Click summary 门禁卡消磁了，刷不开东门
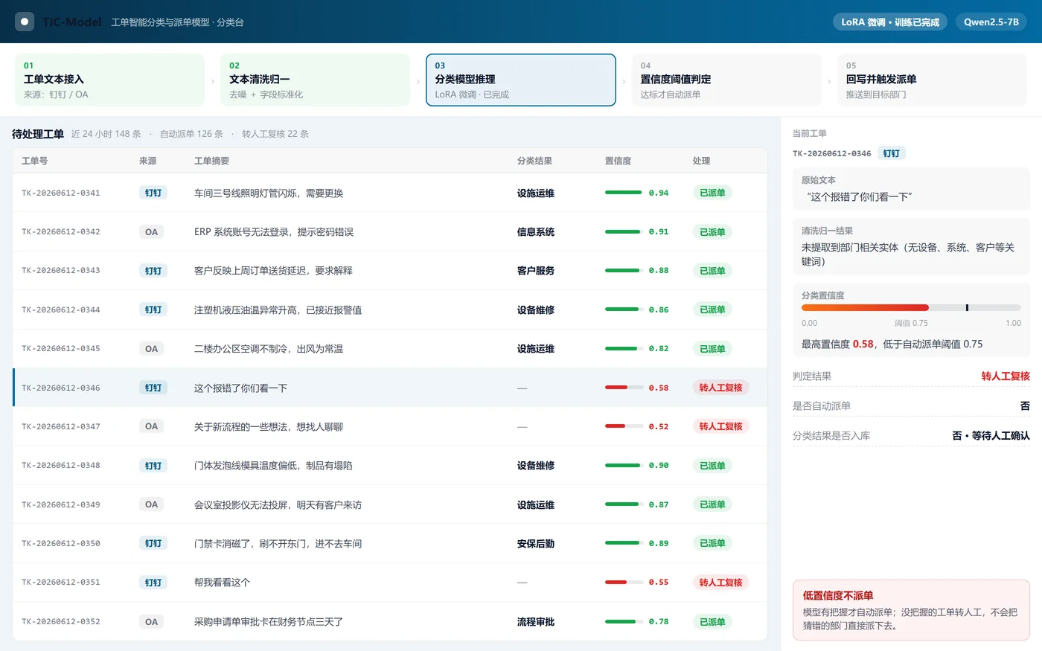The image size is (1042, 651). click(278, 544)
